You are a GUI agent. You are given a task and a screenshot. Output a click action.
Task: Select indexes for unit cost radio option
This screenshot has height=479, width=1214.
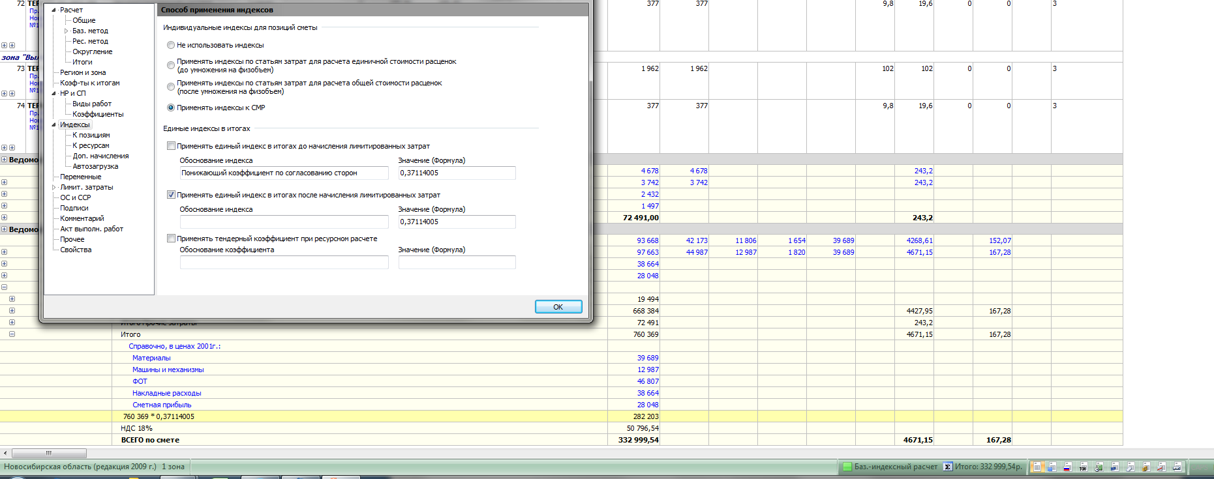point(171,65)
